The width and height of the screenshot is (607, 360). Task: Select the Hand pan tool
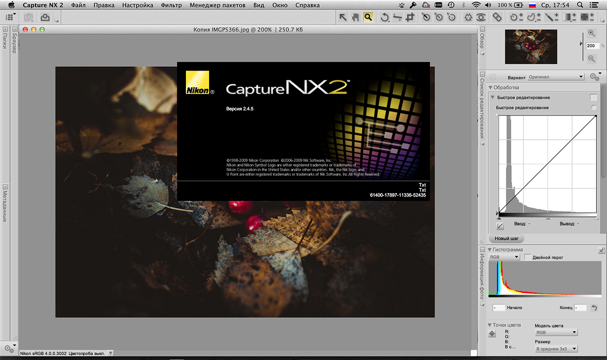click(x=355, y=18)
